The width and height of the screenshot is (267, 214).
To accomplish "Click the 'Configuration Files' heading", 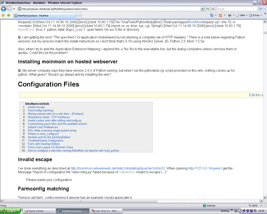I will click(x=49, y=84).
